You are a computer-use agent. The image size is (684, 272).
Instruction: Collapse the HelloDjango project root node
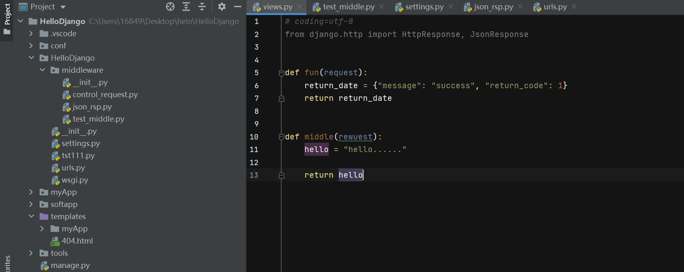(x=21, y=21)
